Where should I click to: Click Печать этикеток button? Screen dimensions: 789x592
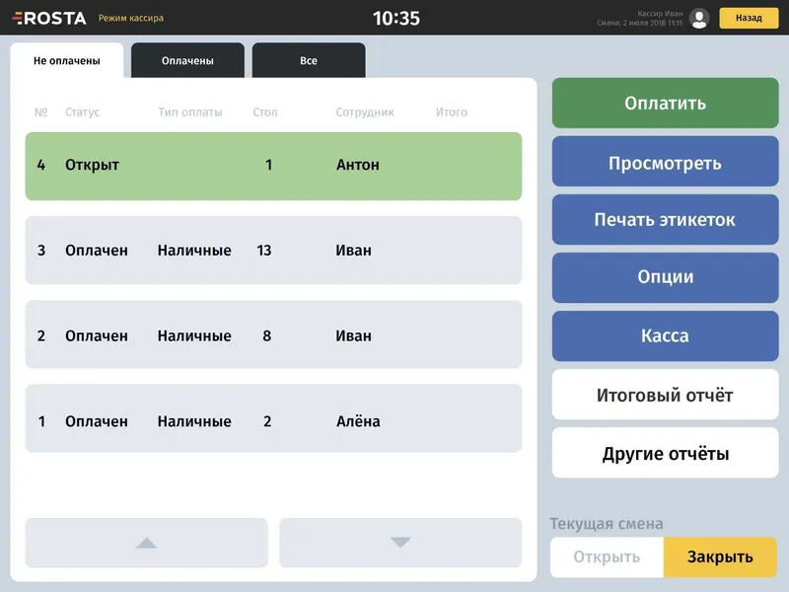coord(665,219)
